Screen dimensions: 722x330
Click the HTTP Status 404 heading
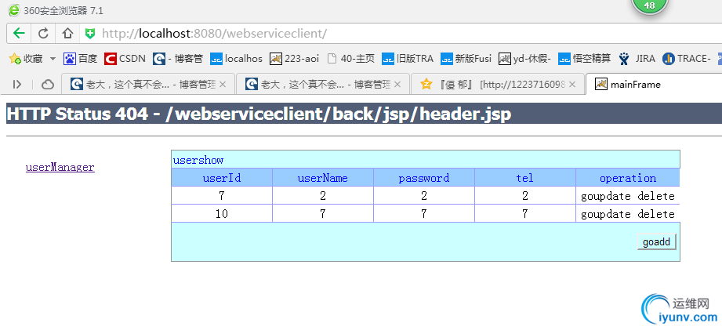pos(259,114)
